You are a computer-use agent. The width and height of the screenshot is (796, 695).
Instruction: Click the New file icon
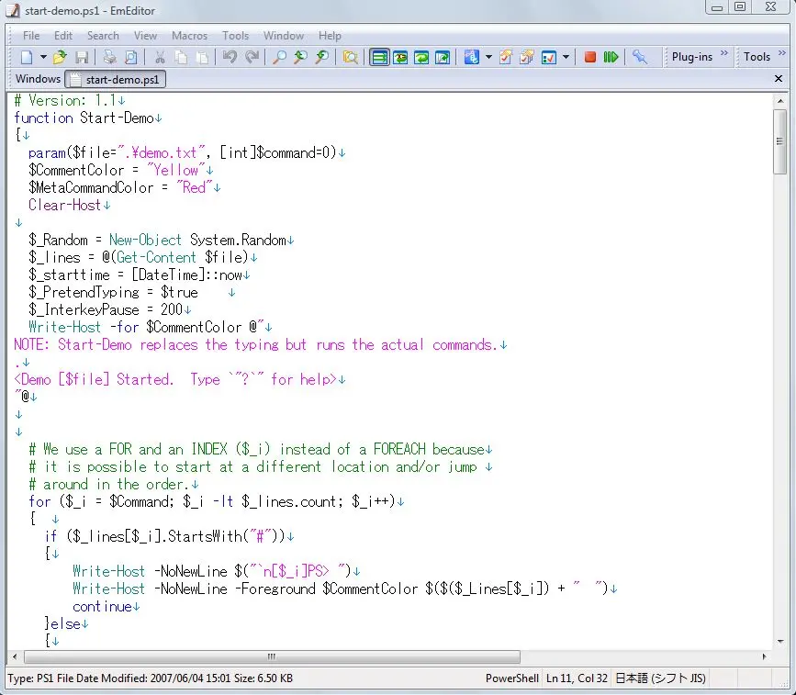[x=27, y=57]
